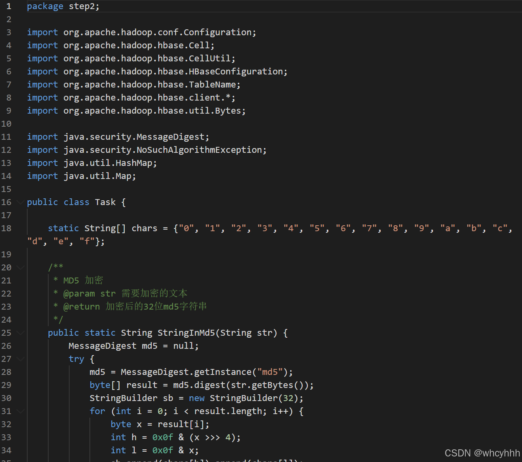Click line number 10 in the gutter
Screen dimensions: 522x462
pyautogui.click(x=6, y=124)
